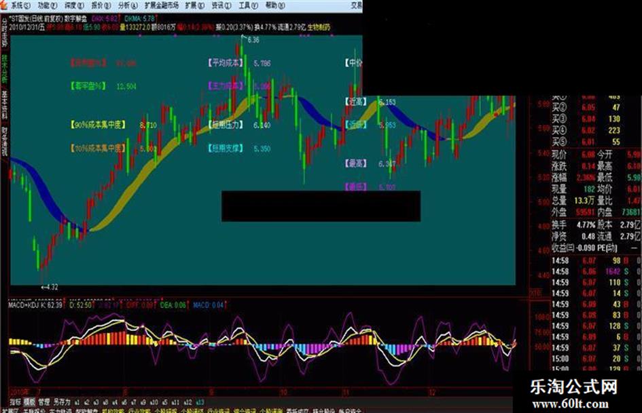Open the 报价(B) menu
Viewport: 642px width, 413px height.
[x=101, y=5]
